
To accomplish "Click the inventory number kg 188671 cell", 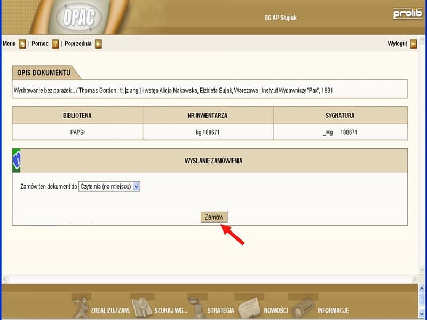I will (x=208, y=132).
